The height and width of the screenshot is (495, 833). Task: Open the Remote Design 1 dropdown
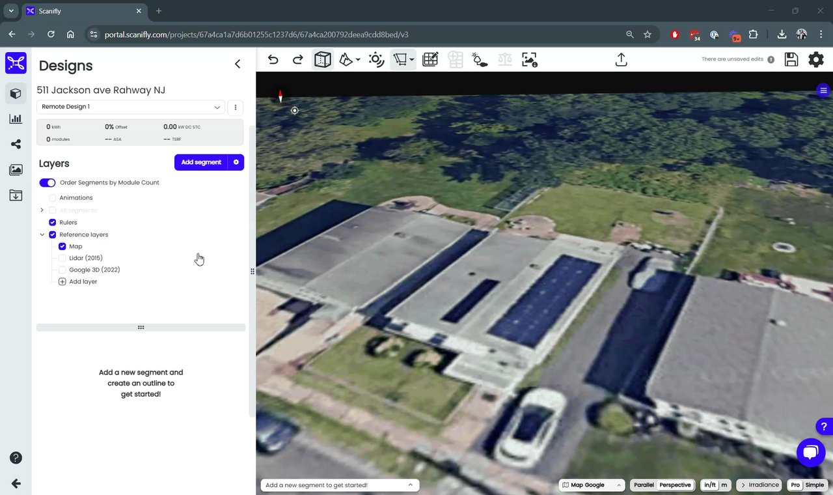point(130,107)
